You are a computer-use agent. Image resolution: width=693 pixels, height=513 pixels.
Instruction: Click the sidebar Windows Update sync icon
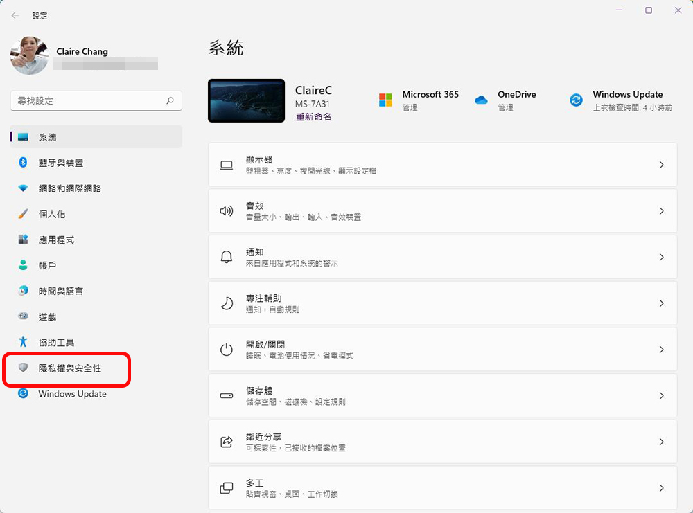[23, 393]
